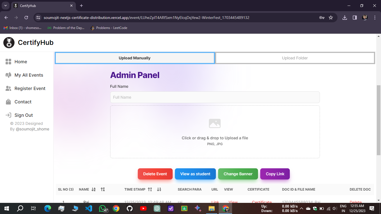Image resolution: width=381 pixels, height=214 pixels.
Task: Click the image placeholder icon in upload area
Action: click(x=215, y=123)
